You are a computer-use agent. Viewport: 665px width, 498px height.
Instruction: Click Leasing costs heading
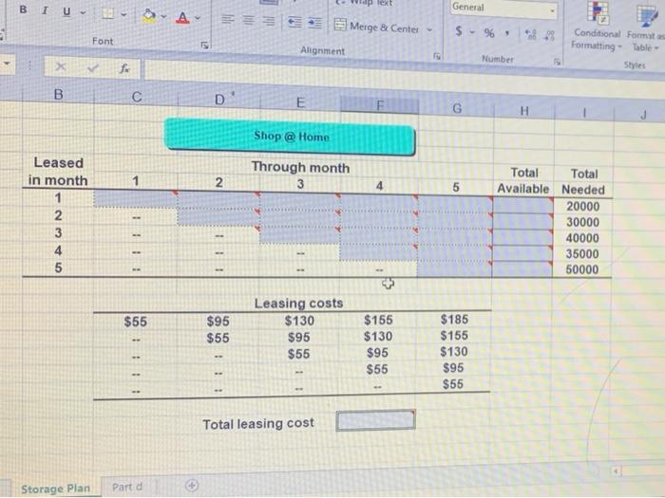tap(298, 304)
